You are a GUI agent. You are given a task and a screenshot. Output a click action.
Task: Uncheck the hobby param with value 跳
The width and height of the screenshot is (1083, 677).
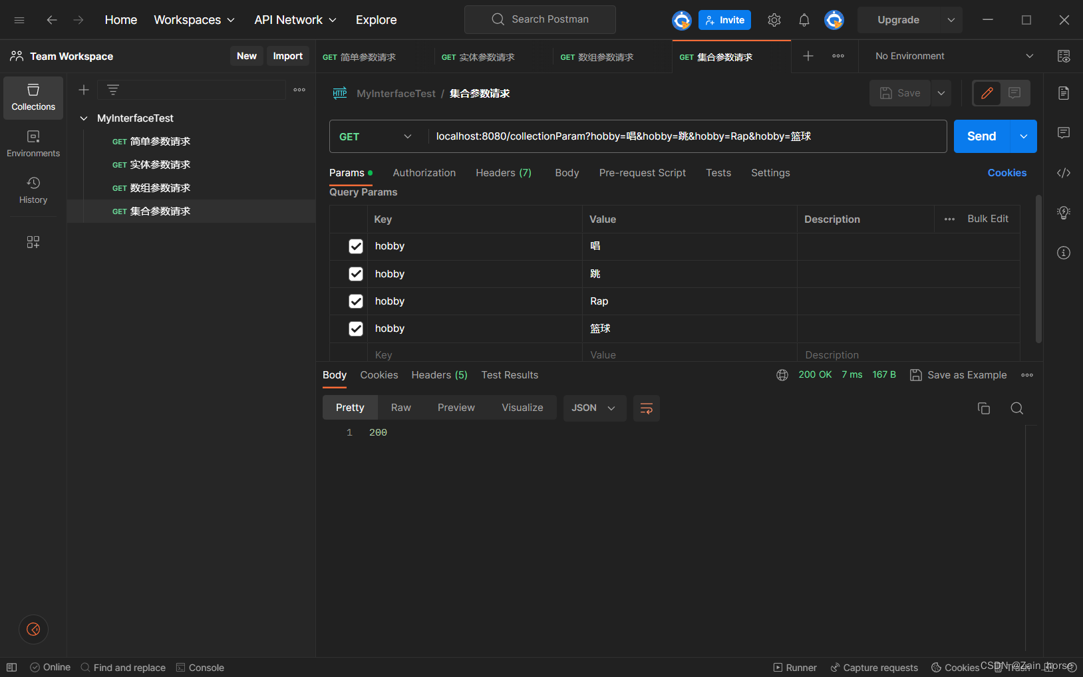coord(356,274)
